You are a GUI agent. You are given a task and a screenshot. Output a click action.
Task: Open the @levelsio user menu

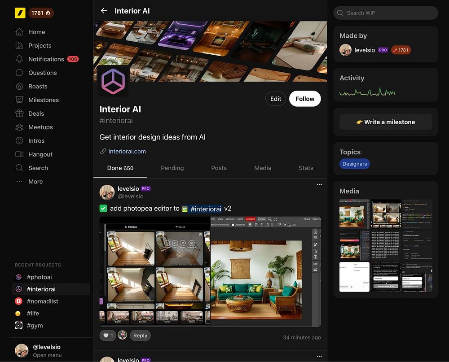38,350
